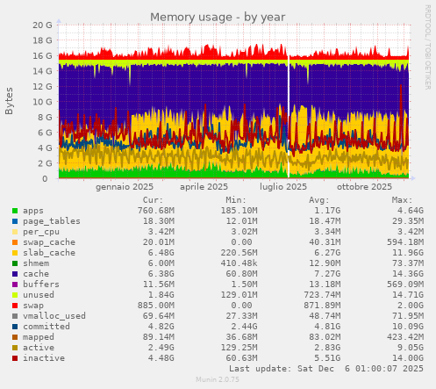This screenshot has height=389, width=436.
Task: Click the pale yellow per_cpu legend swatch
Action: (x=15, y=232)
